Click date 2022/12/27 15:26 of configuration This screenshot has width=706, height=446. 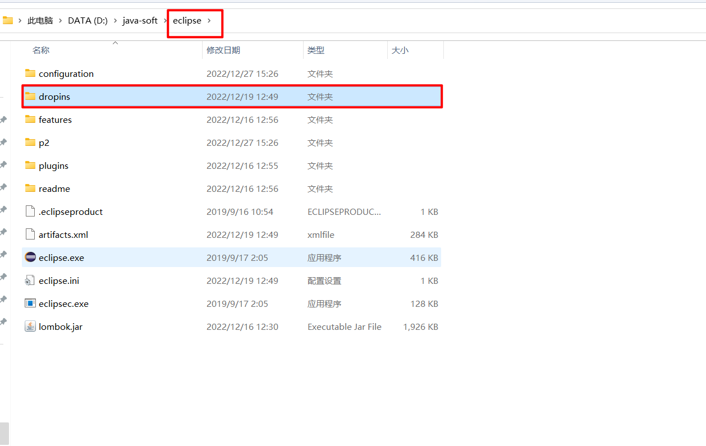[242, 73]
